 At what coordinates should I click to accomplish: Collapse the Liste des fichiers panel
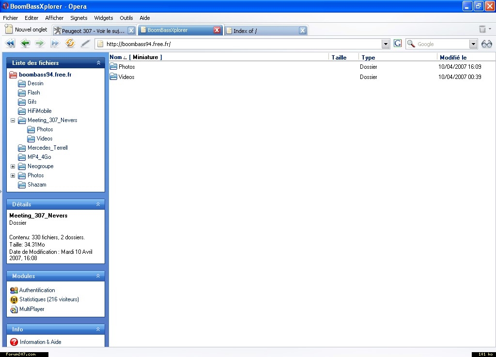[x=98, y=63]
